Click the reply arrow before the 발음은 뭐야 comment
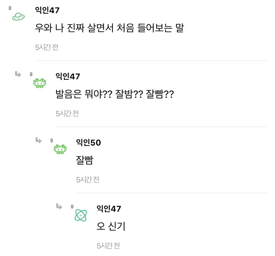Viewport: 275px width, 256px height. coord(18,74)
